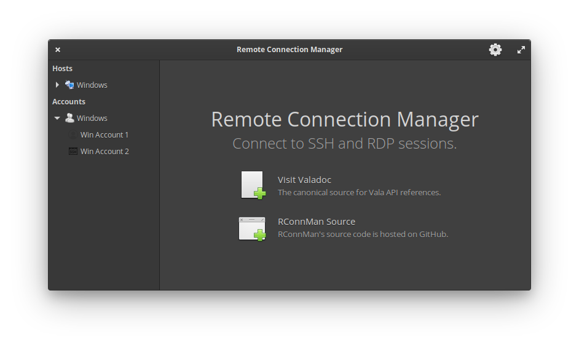Screen dimensions: 579x347
Task: Click the icon beside Win Account 1
Action: 73,135
